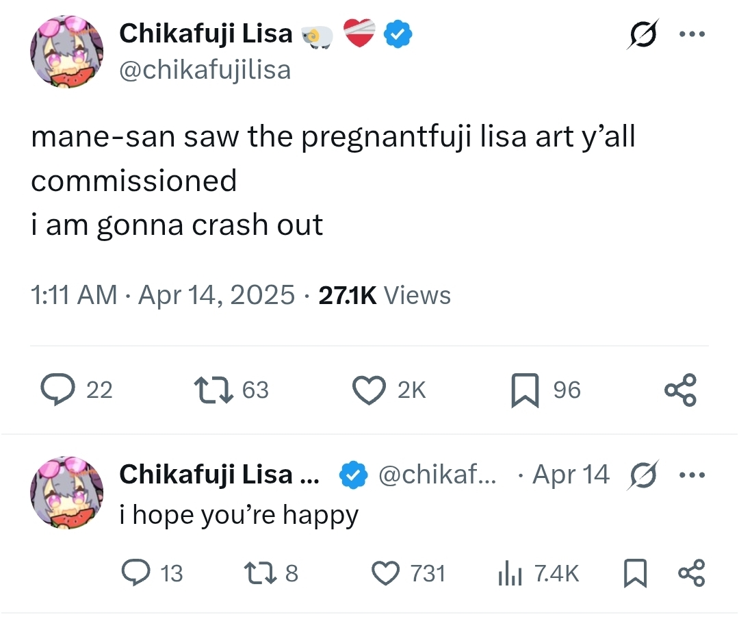
Task: Open more options menu on main tweet
Action: click(692, 34)
